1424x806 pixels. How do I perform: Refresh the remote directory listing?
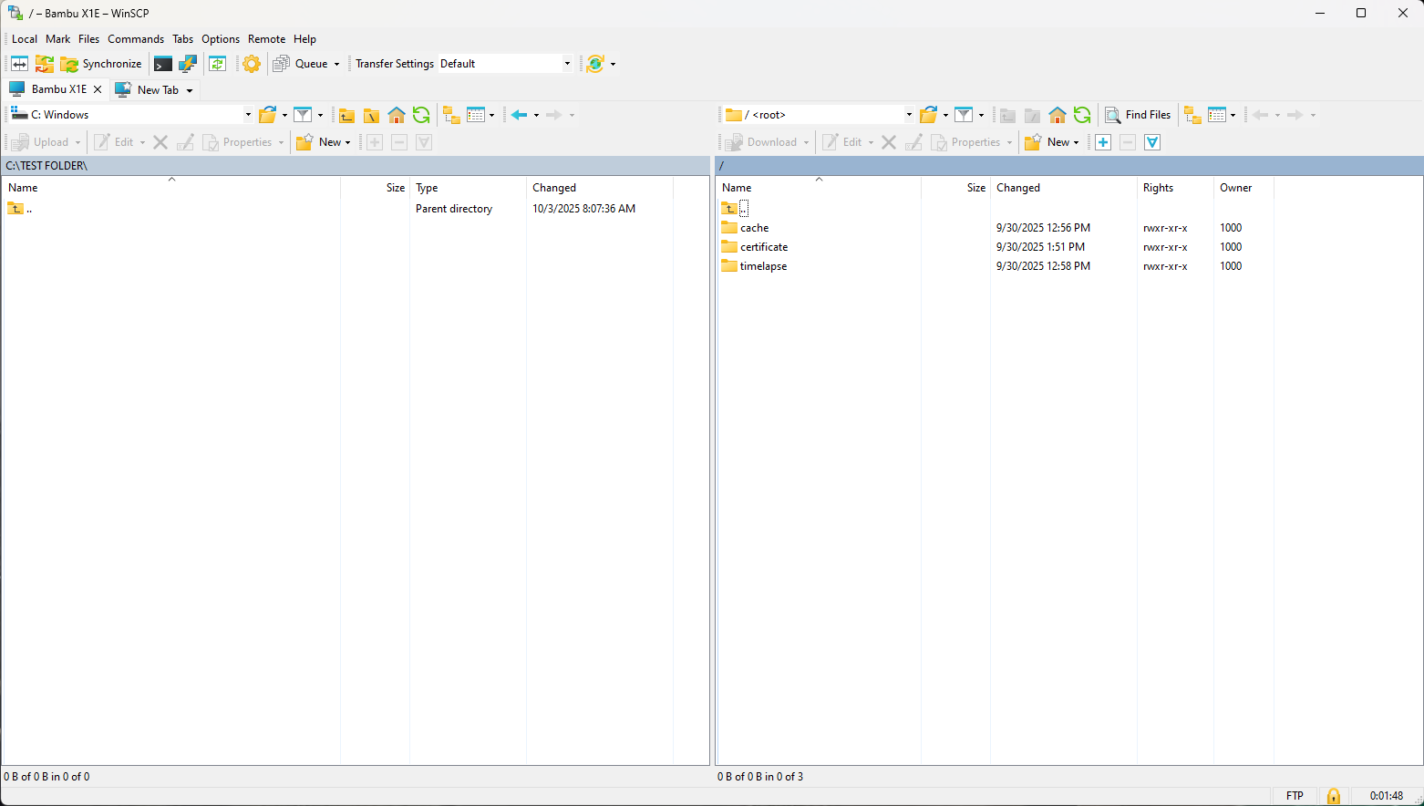tap(1082, 115)
